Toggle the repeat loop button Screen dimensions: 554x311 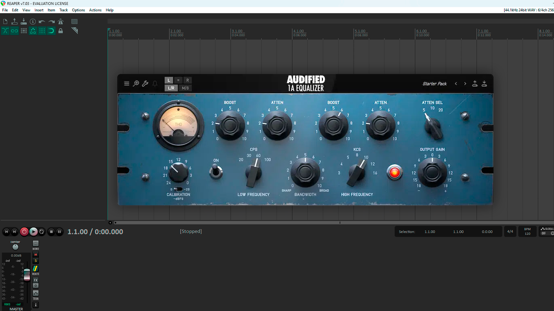click(x=42, y=232)
